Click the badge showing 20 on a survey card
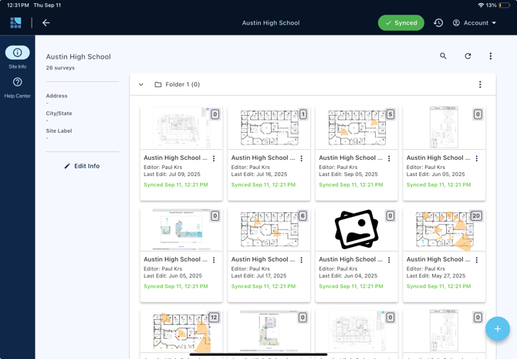This screenshot has height=359, width=517. pos(476,216)
